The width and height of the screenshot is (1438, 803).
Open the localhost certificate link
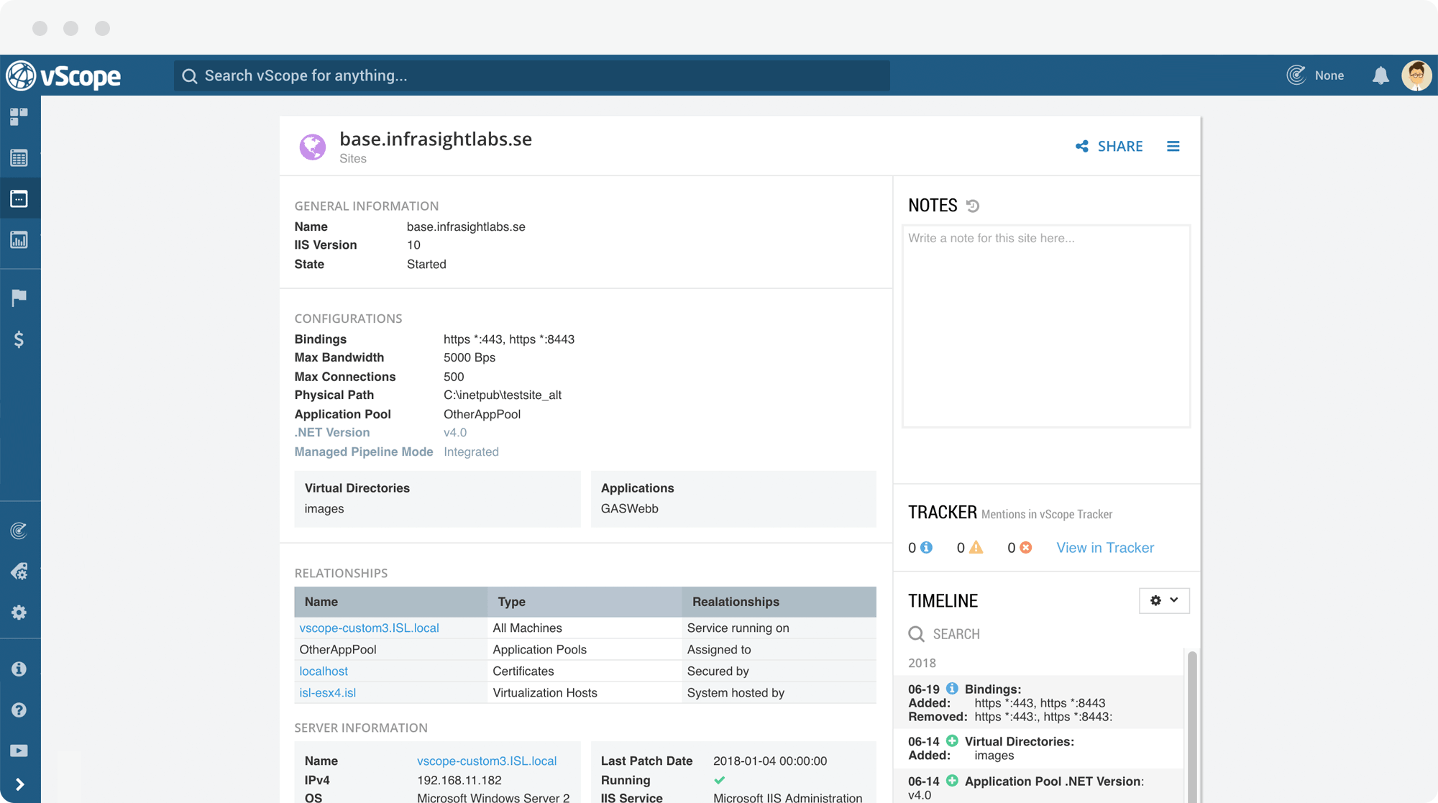(x=324, y=671)
